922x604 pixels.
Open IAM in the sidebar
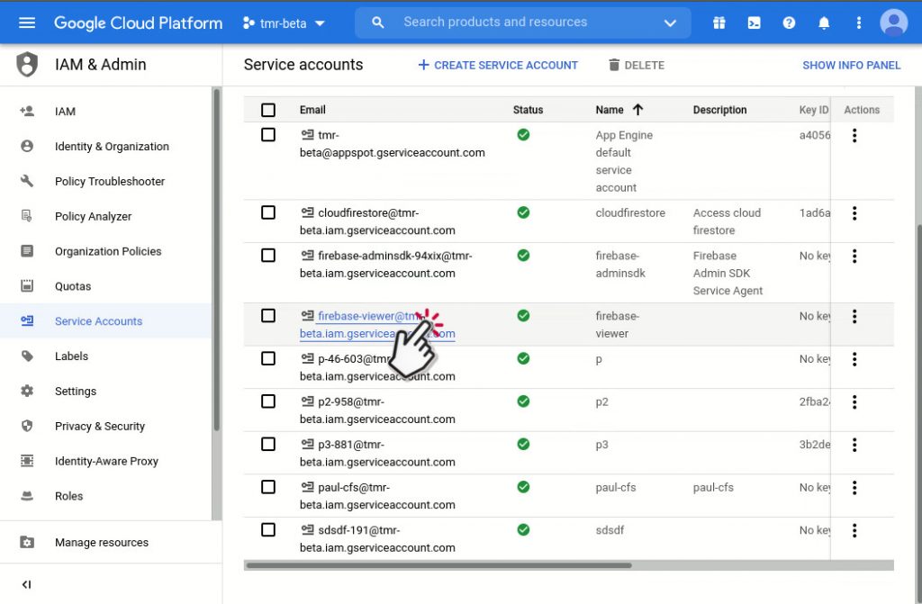(x=65, y=111)
